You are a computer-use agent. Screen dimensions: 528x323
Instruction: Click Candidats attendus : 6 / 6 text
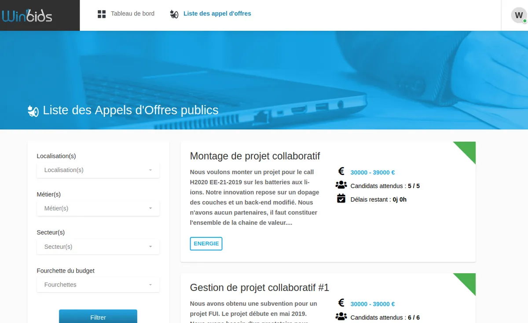pyautogui.click(x=385, y=317)
